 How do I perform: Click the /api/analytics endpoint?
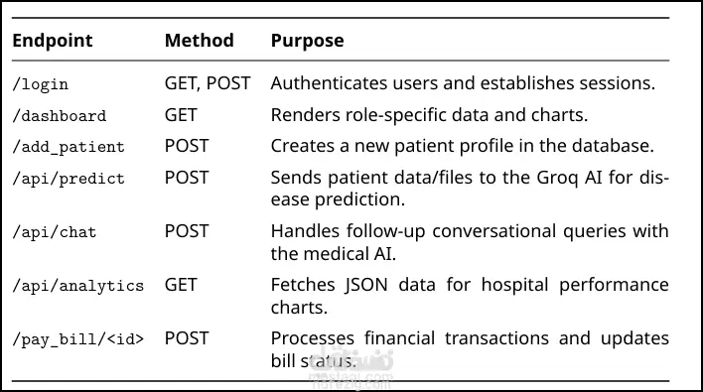click(x=78, y=286)
